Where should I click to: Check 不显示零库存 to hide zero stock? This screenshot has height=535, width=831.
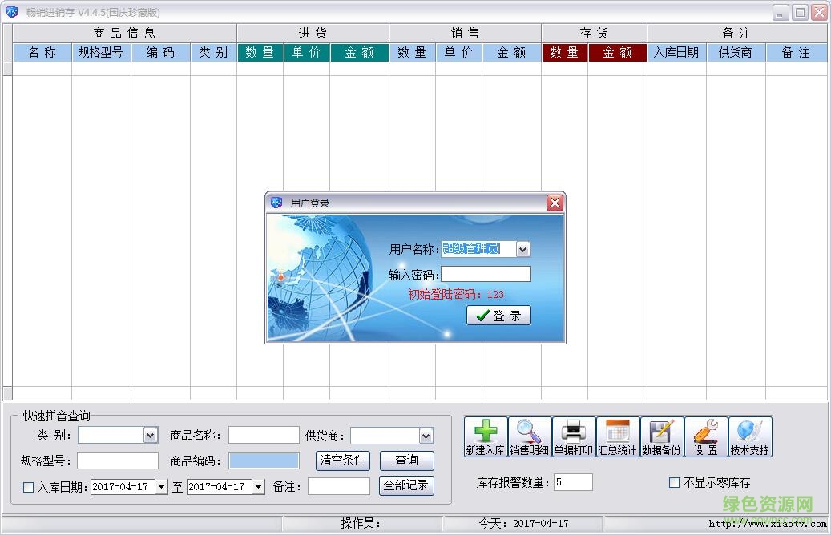point(672,481)
